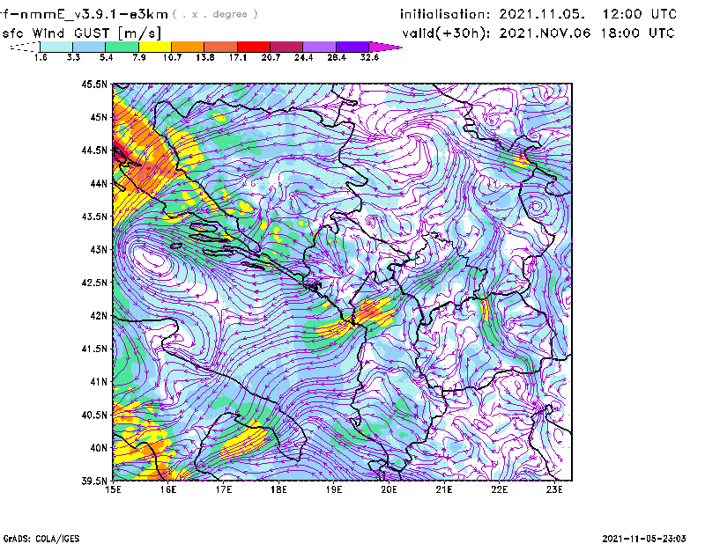Click the 43N latitude label

[99, 249]
